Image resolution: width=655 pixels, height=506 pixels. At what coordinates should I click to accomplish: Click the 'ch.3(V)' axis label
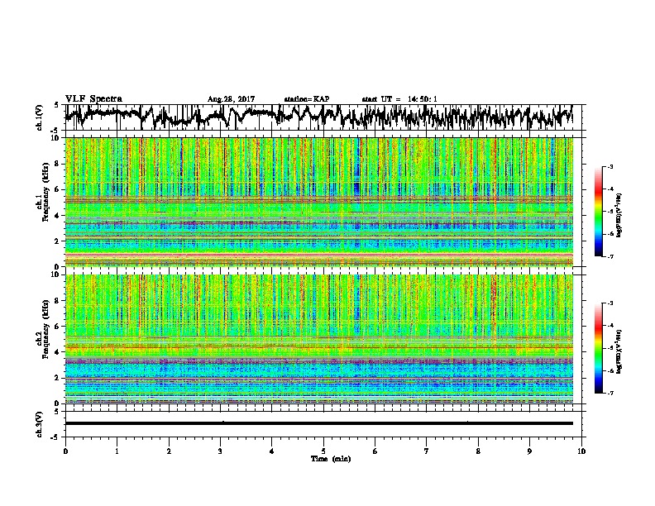click(x=40, y=424)
